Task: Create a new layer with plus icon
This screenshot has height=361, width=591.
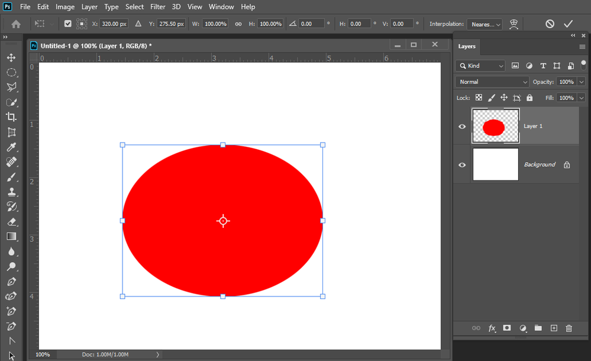Action: 554,328
